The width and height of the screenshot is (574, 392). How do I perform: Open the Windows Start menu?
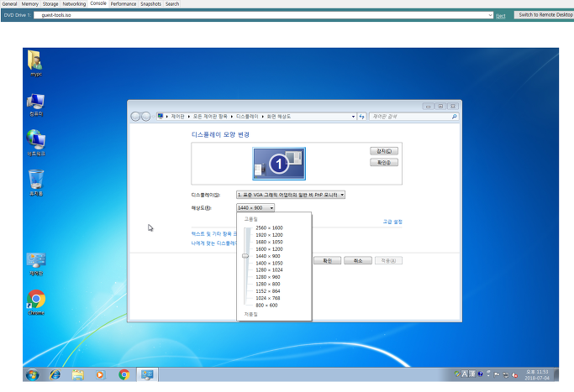pyautogui.click(x=32, y=375)
